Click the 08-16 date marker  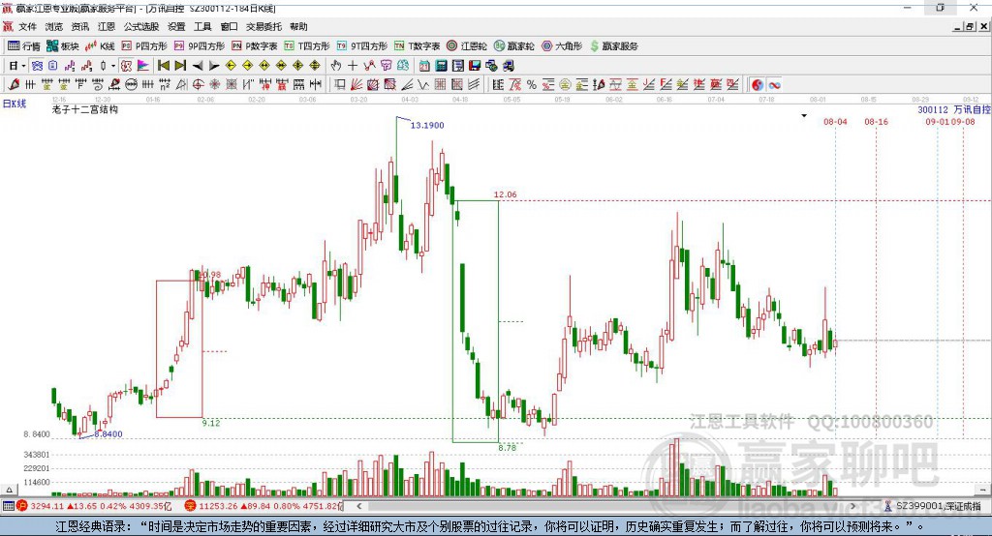[876, 121]
